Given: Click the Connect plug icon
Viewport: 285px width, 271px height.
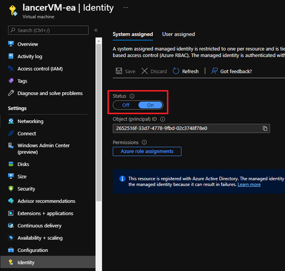Looking at the screenshot, I should 11,134.
